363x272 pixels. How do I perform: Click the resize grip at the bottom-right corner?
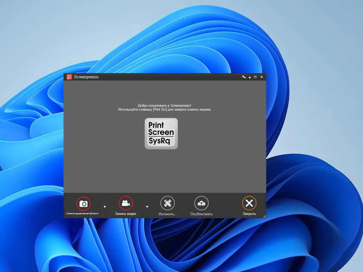tap(264, 216)
